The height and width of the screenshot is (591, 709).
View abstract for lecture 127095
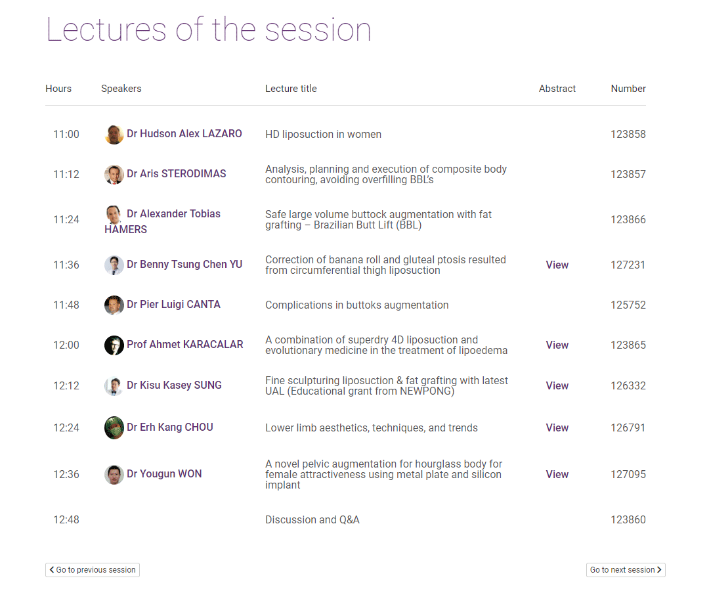[557, 474]
